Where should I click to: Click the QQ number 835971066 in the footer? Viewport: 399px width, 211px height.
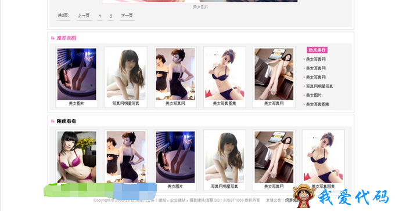233,201
